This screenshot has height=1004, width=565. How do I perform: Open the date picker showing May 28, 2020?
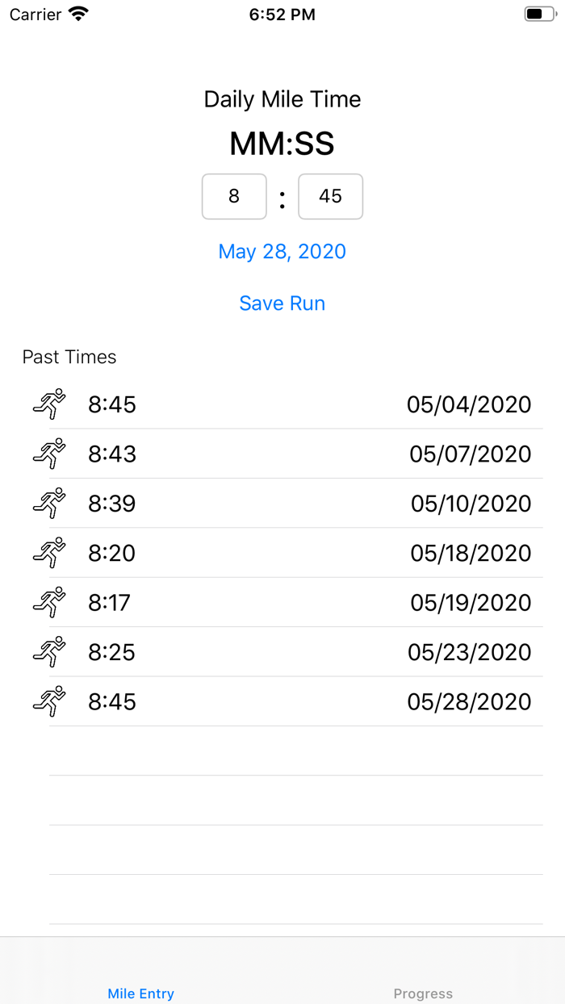(x=282, y=251)
